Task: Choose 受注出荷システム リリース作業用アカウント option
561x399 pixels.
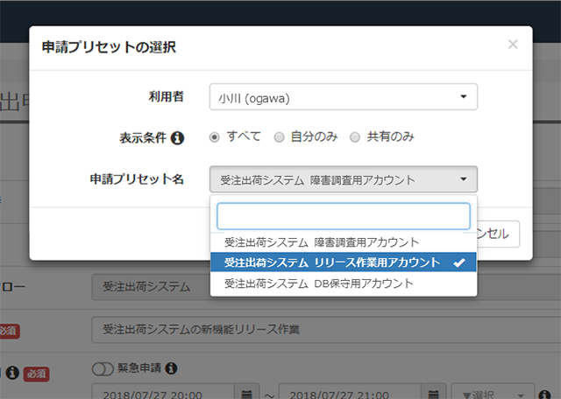Action: click(x=343, y=262)
